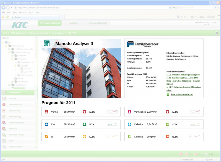Viewport: 221px width, 162px height.
Task: Click the Manodo Analyser 3 logo icon
Action: (x=47, y=43)
